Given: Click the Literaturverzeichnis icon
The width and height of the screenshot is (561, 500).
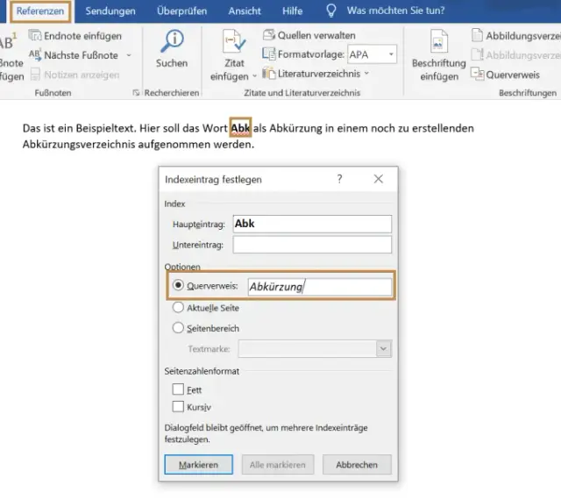Looking at the screenshot, I should [x=269, y=73].
